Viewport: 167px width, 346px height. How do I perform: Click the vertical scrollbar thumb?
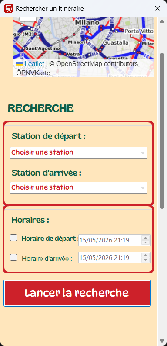click(x=162, y=131)
